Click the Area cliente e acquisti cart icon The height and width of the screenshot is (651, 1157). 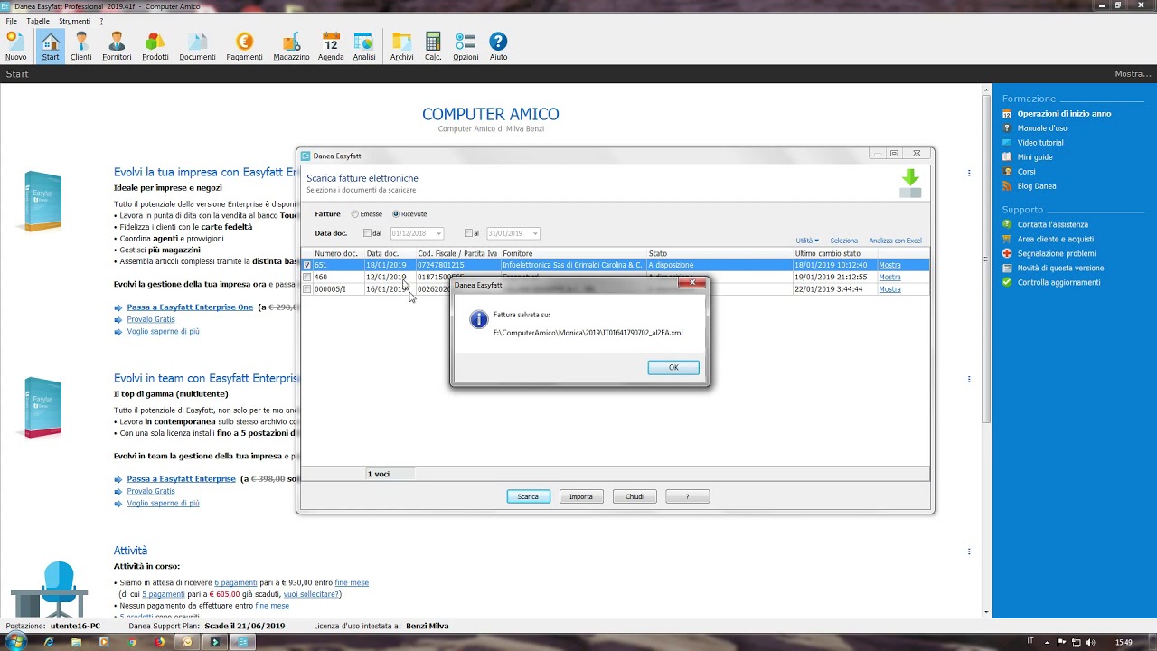(1008, 239)
